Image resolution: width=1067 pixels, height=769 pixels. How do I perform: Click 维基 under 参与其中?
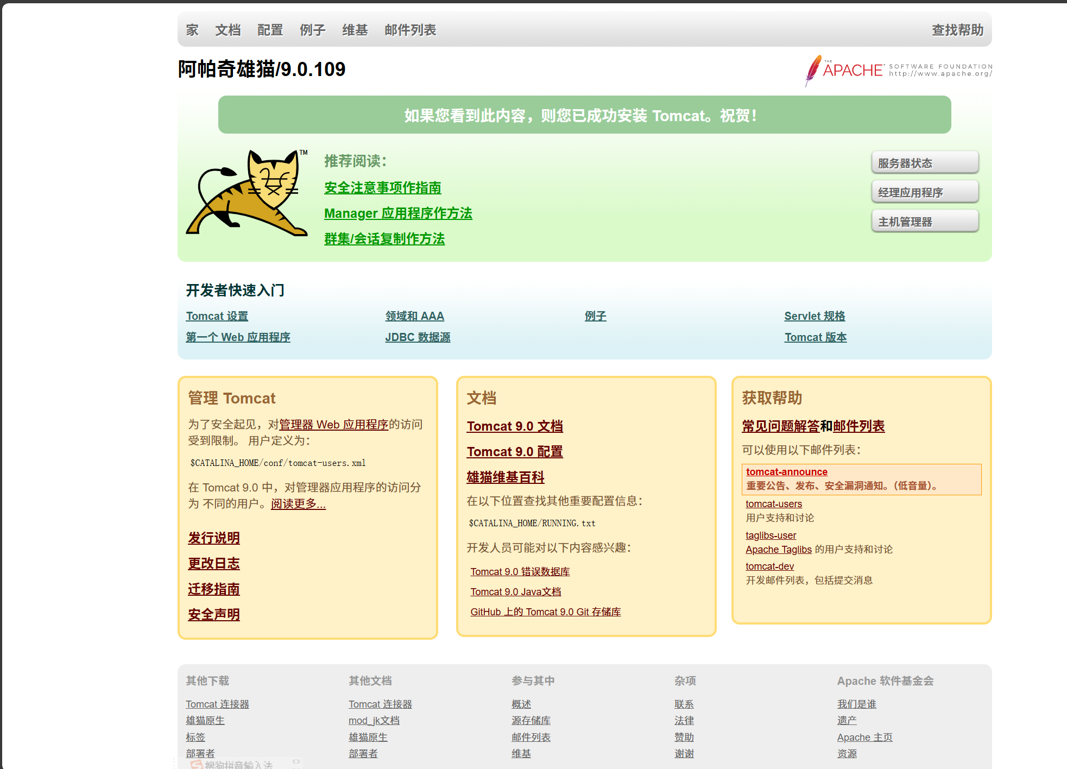[521, 754]
